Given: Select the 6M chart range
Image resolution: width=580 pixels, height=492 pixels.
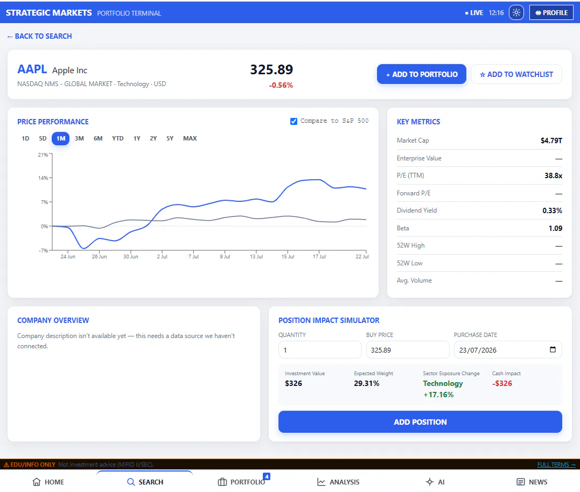Looking at the screenshot, I should [97, 138].
